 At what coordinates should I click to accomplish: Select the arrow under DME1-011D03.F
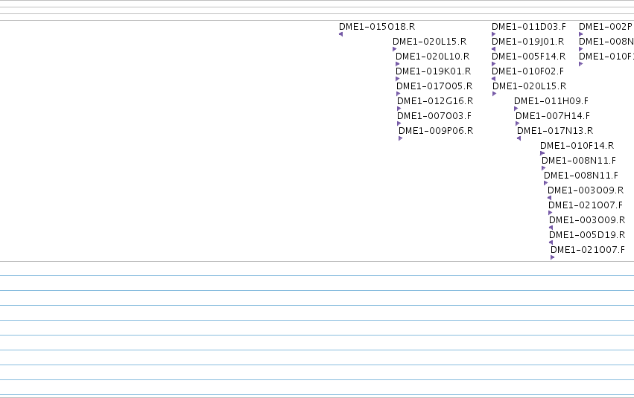[x=494, y=34]
